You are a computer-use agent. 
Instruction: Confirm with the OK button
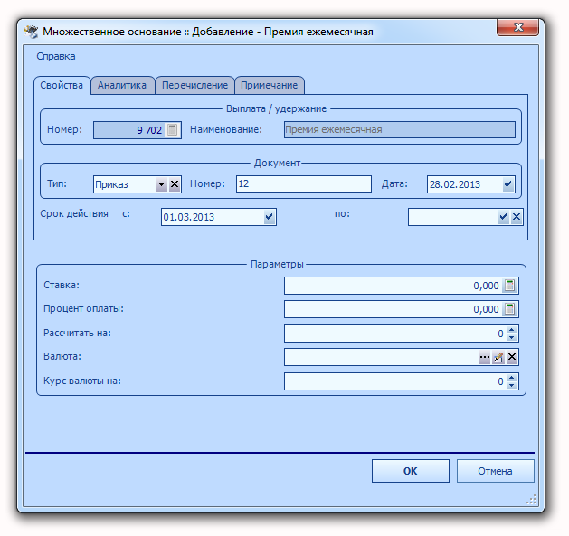pos(411,471)
